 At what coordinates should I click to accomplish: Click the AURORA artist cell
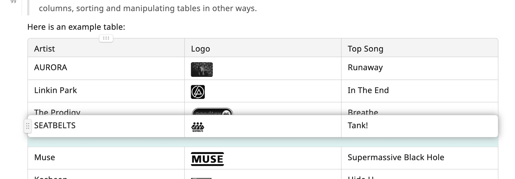(x=106, y=68)
